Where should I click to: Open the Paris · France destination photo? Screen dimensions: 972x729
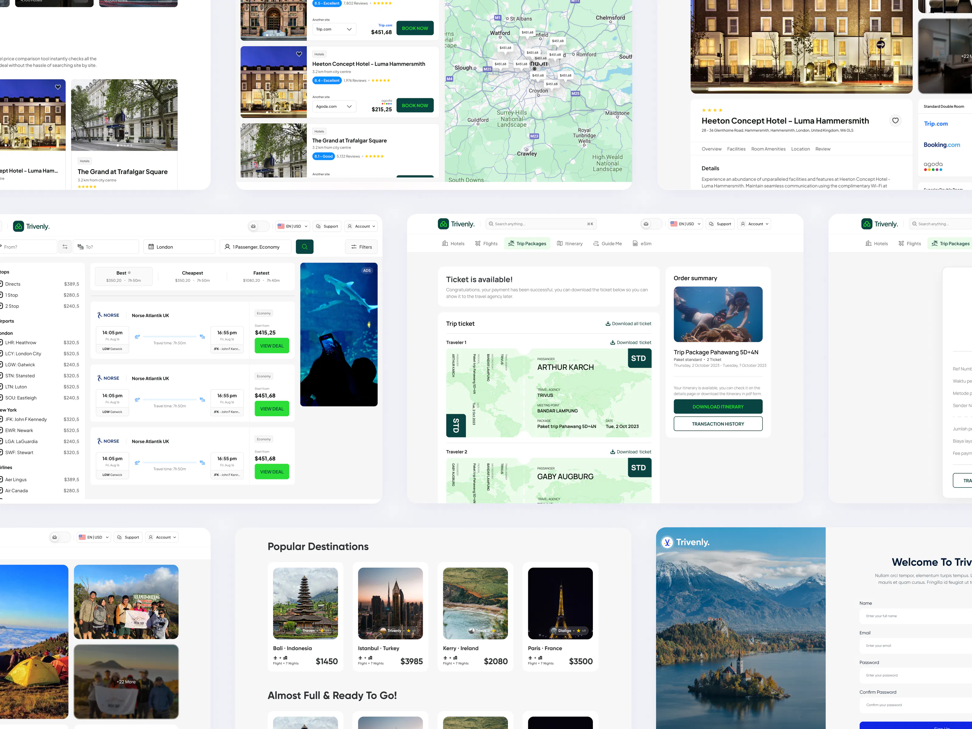[x=560, y=603]
